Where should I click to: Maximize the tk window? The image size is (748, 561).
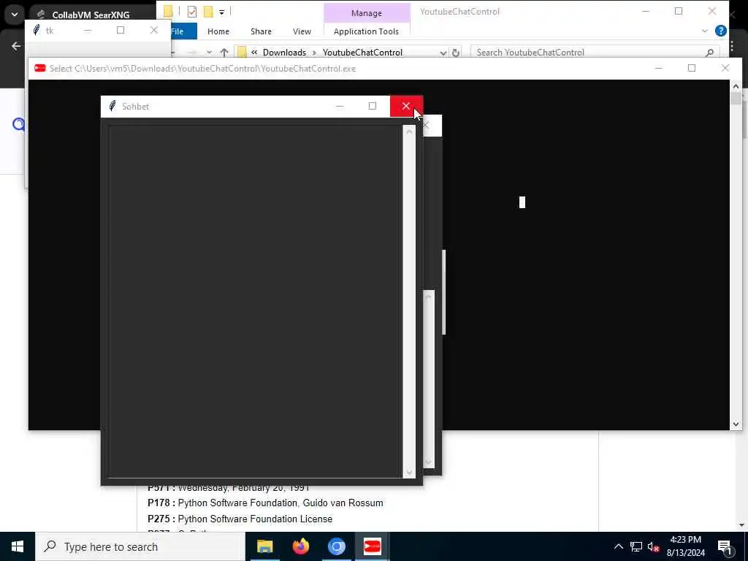click(121, 30)
